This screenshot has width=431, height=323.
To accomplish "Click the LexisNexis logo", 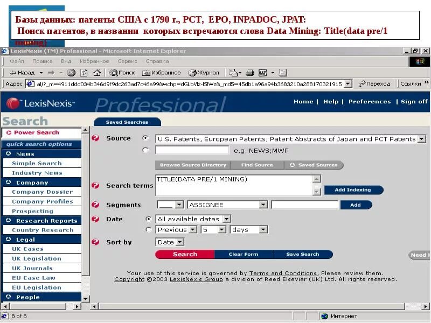I will tap(40, 103).
